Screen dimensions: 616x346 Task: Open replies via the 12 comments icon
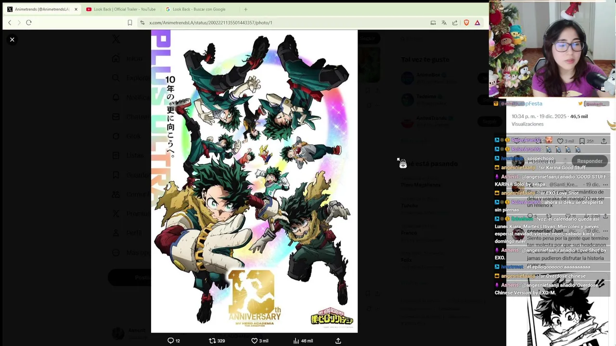click(x=174, y=341)
